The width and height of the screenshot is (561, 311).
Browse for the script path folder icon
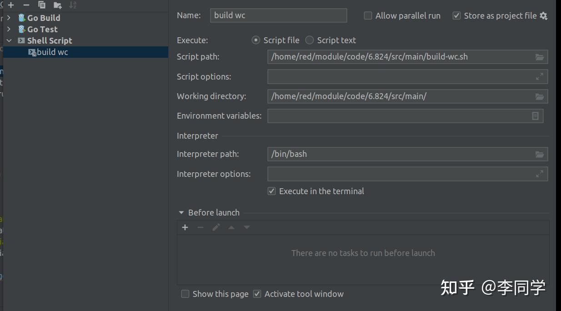pyautogui.click(x=539, y=57)
